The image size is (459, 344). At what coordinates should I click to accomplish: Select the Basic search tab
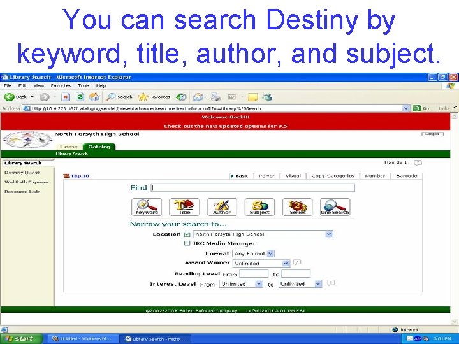pyautogui.click(x=240, y=176)
